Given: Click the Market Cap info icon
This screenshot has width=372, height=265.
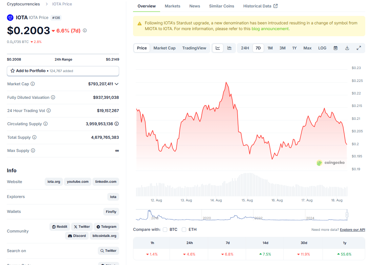Looking at the screenshot, I should [x=33, y=84].
